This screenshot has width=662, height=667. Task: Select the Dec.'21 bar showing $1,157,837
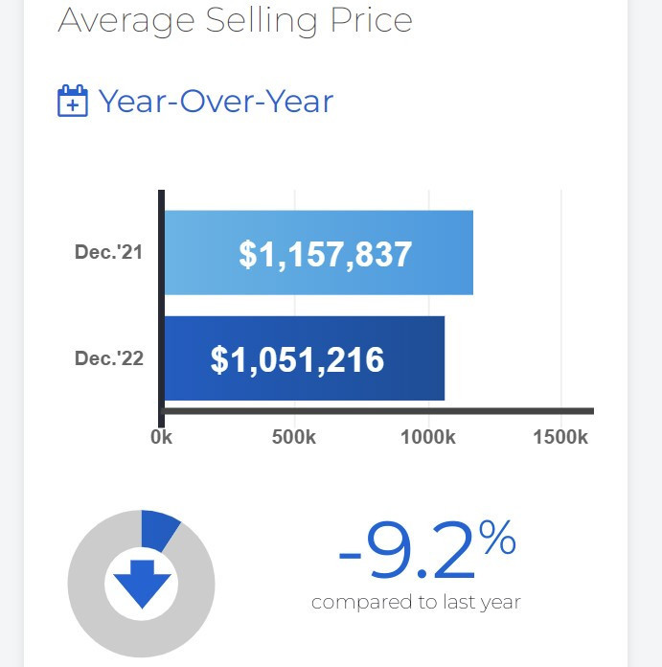pos(319,252)
